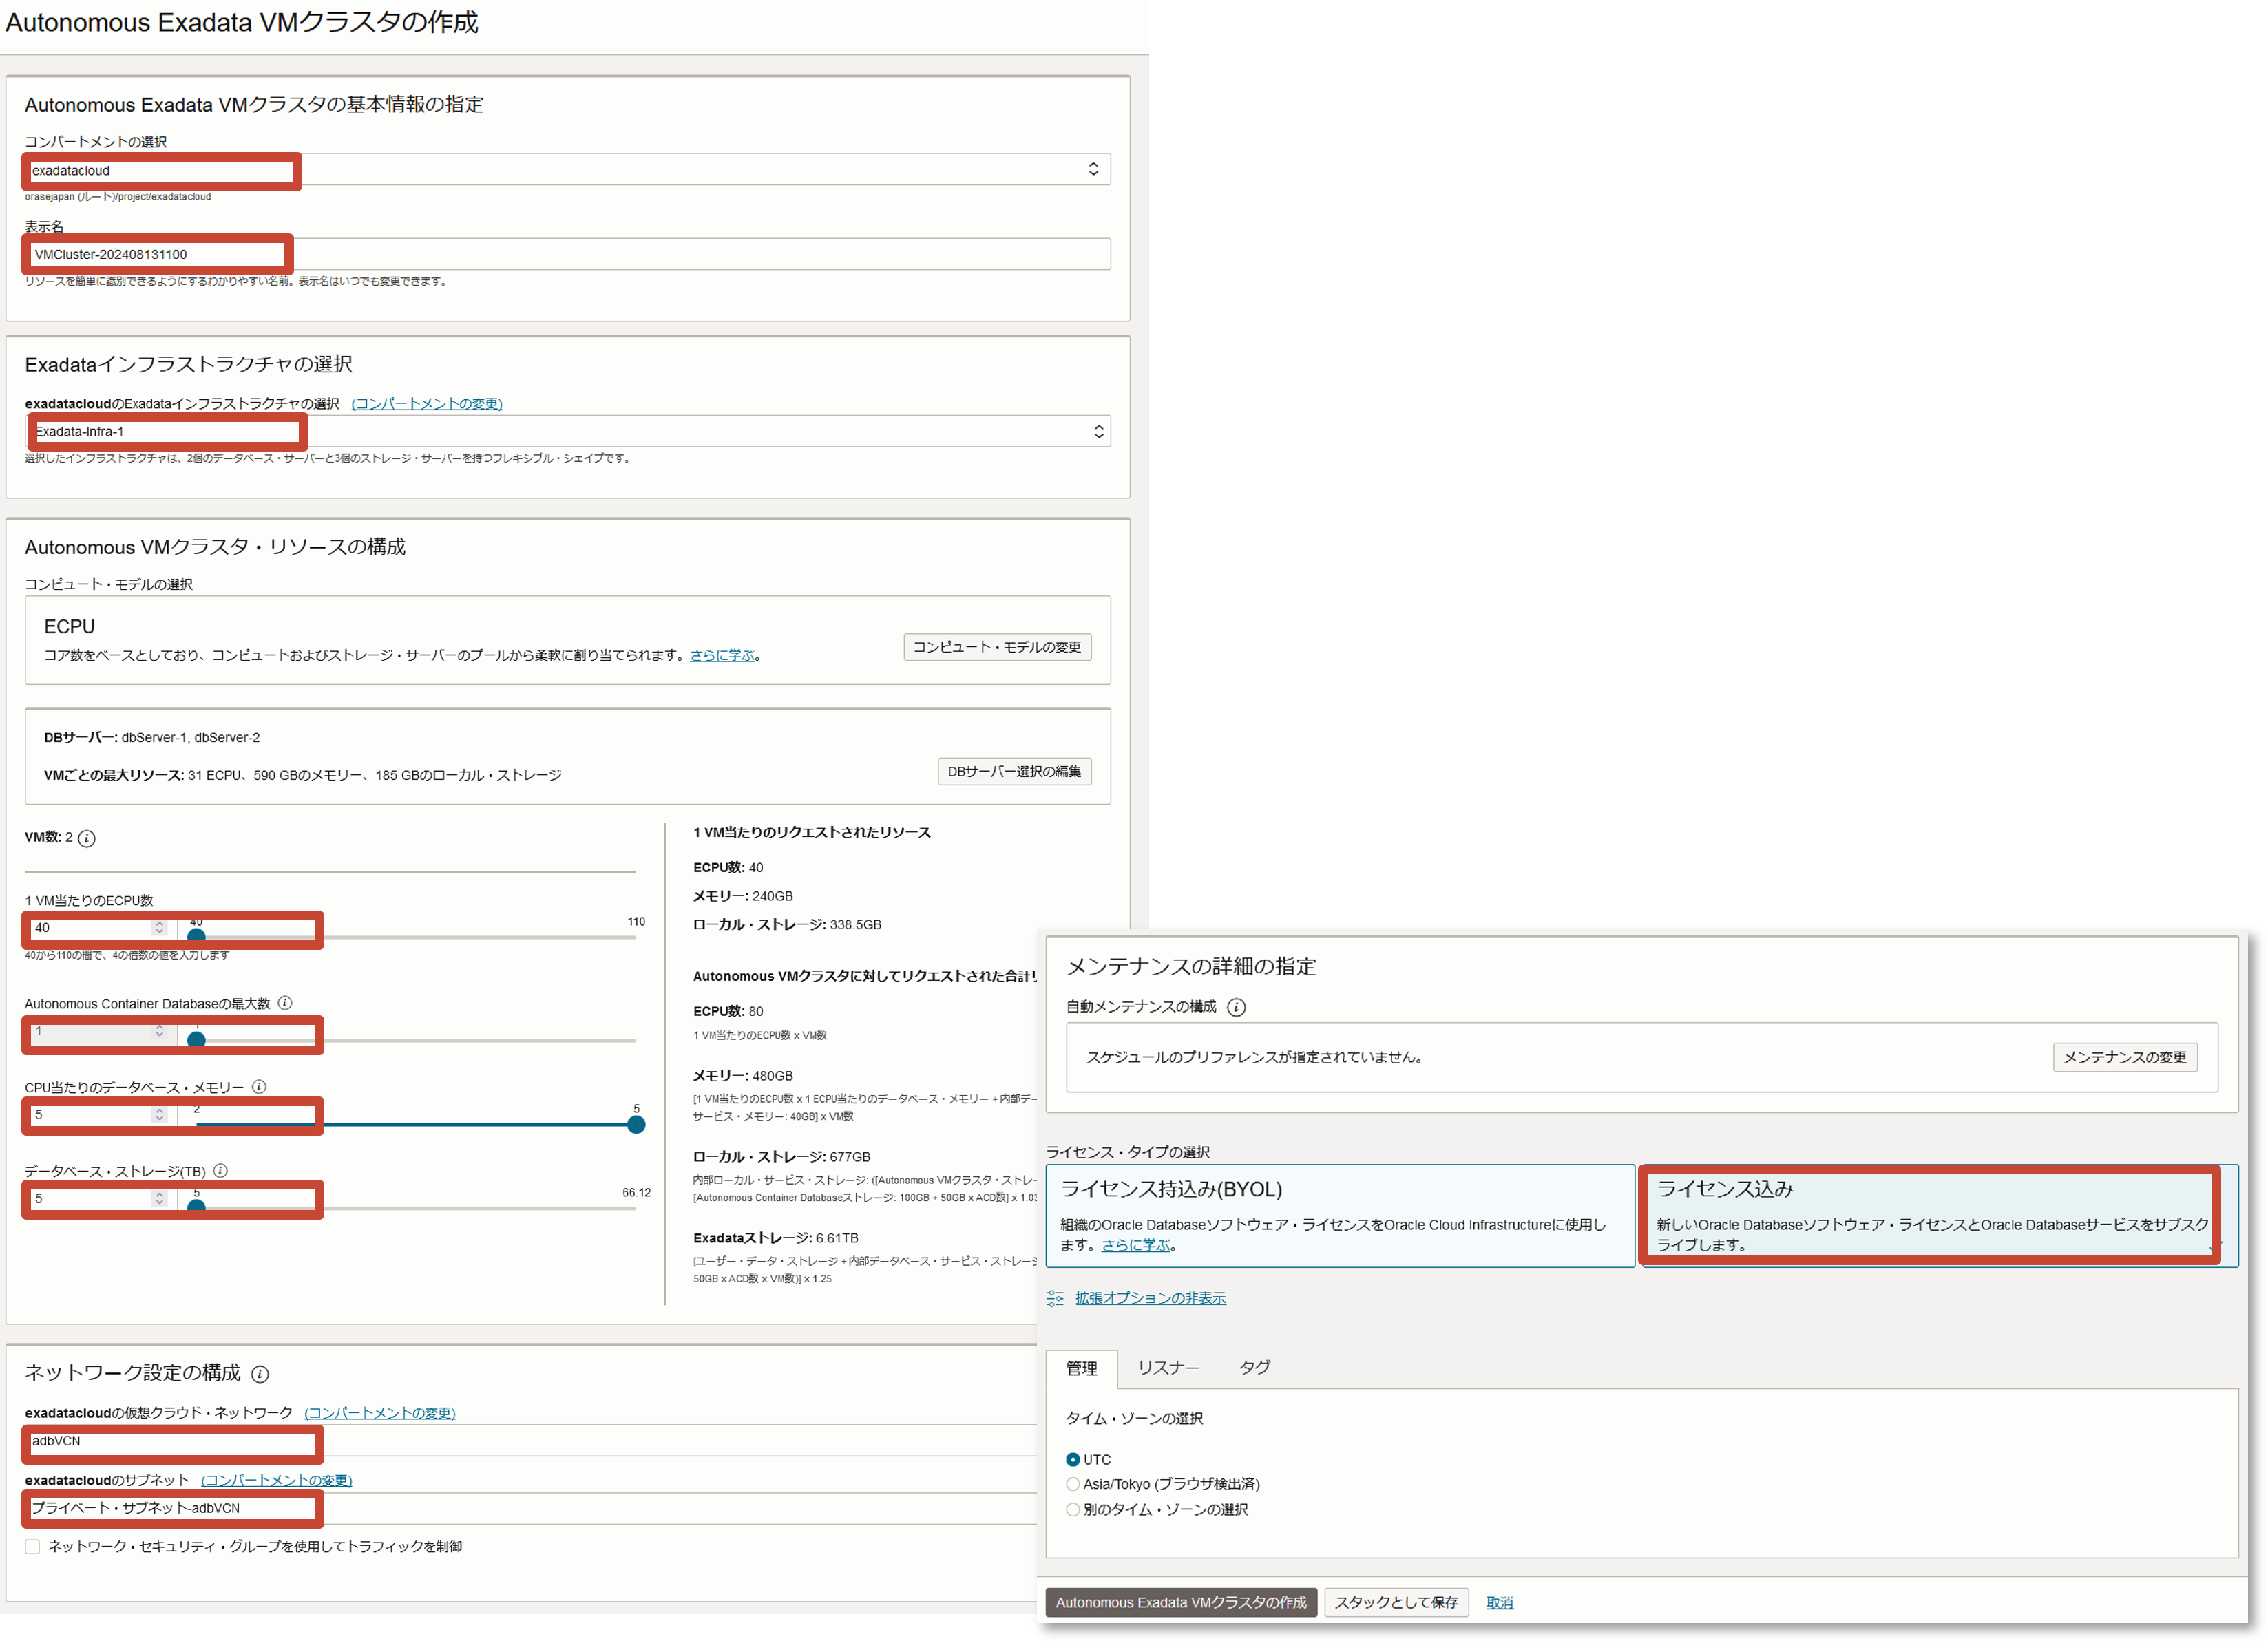The width and height of the screenshot is (2268, 1643).
Task: Open the compartment selection dropdown
Action: tap(1093, 169)
